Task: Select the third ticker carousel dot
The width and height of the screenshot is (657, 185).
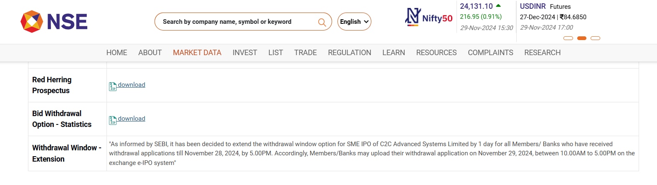Action: pos(596,38)
